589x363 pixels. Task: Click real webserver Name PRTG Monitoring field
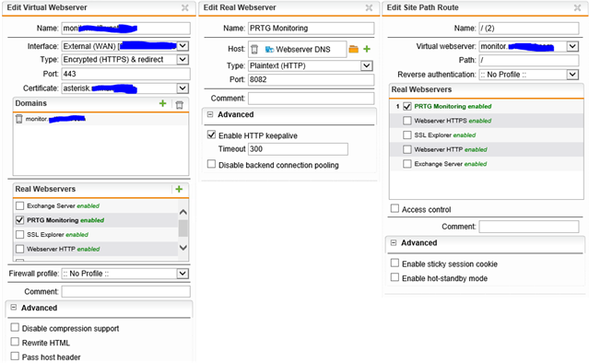pos(311,29)
